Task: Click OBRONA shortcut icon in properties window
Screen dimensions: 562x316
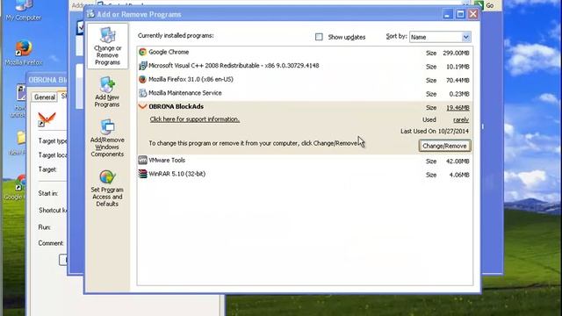Action: (47, 119)
